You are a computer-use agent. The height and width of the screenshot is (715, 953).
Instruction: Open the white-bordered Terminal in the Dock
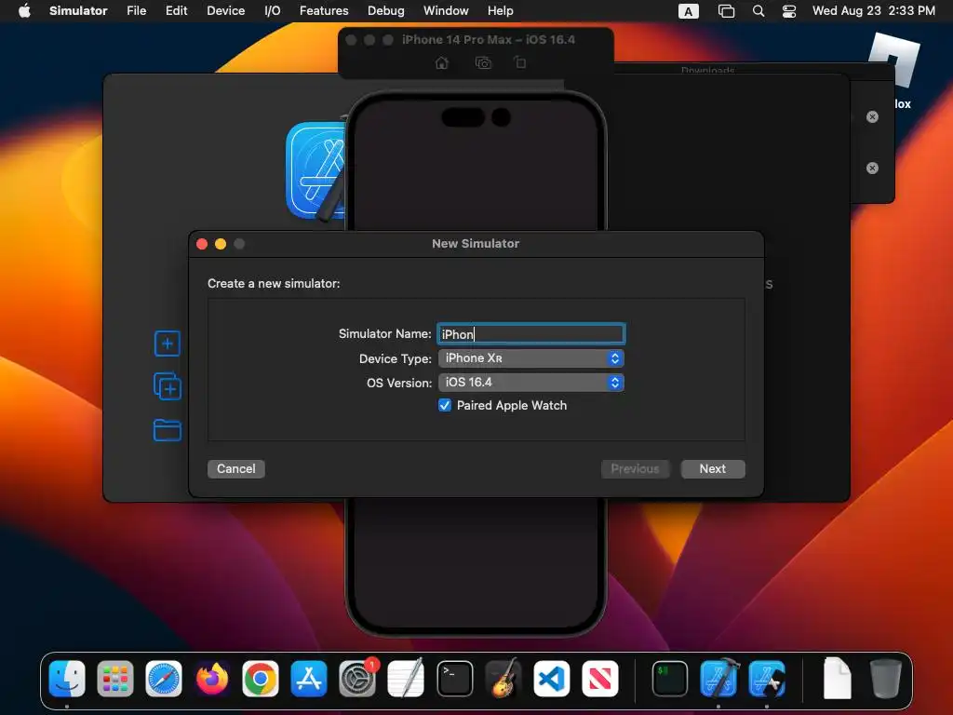[454, 679]
